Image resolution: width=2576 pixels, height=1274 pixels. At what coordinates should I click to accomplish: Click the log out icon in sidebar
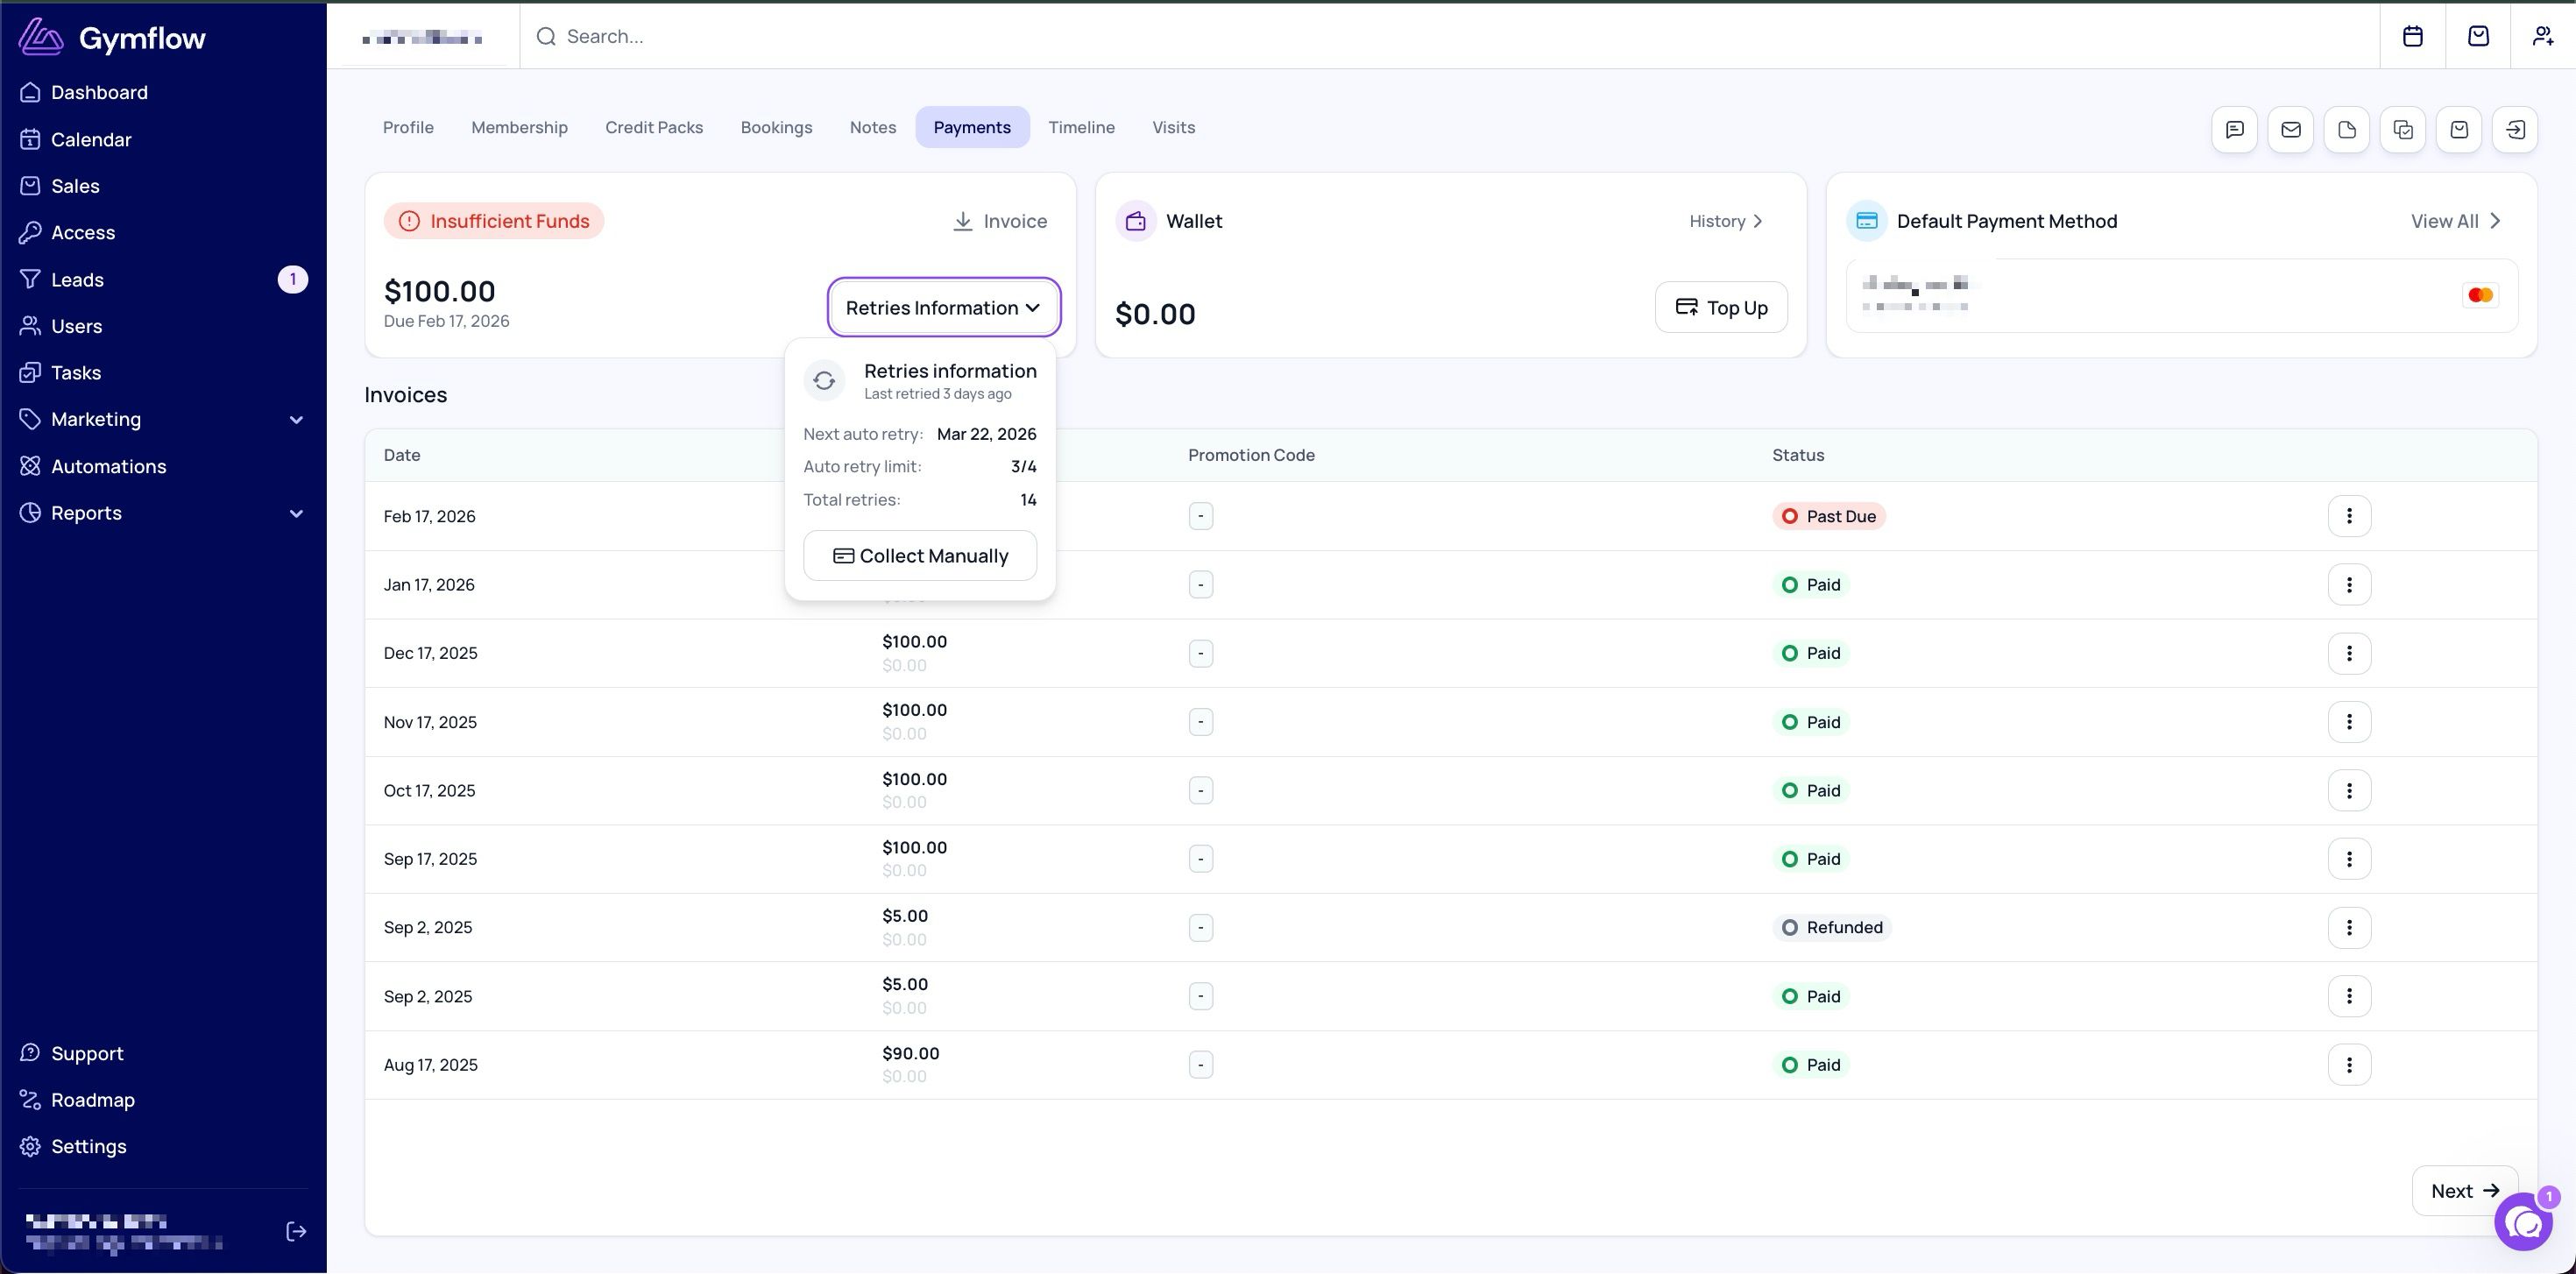tap(296, 1231)
